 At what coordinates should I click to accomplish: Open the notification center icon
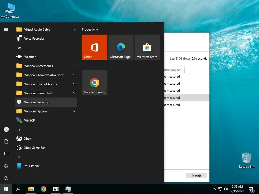point(251,189)
